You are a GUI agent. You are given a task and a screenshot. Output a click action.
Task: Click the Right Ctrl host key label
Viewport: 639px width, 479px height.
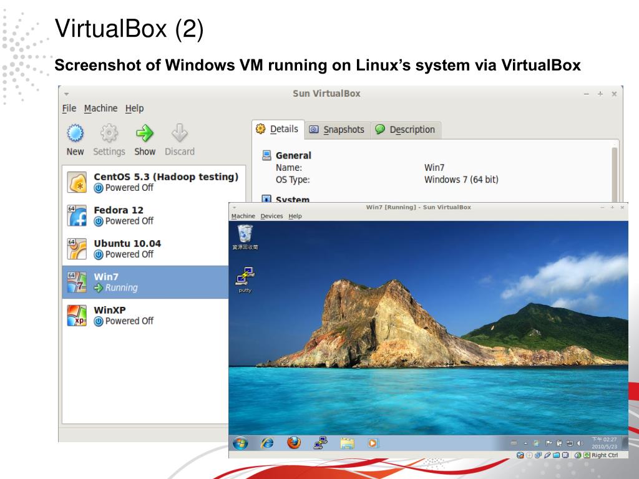pyautogui.click(x=605, y=455)
